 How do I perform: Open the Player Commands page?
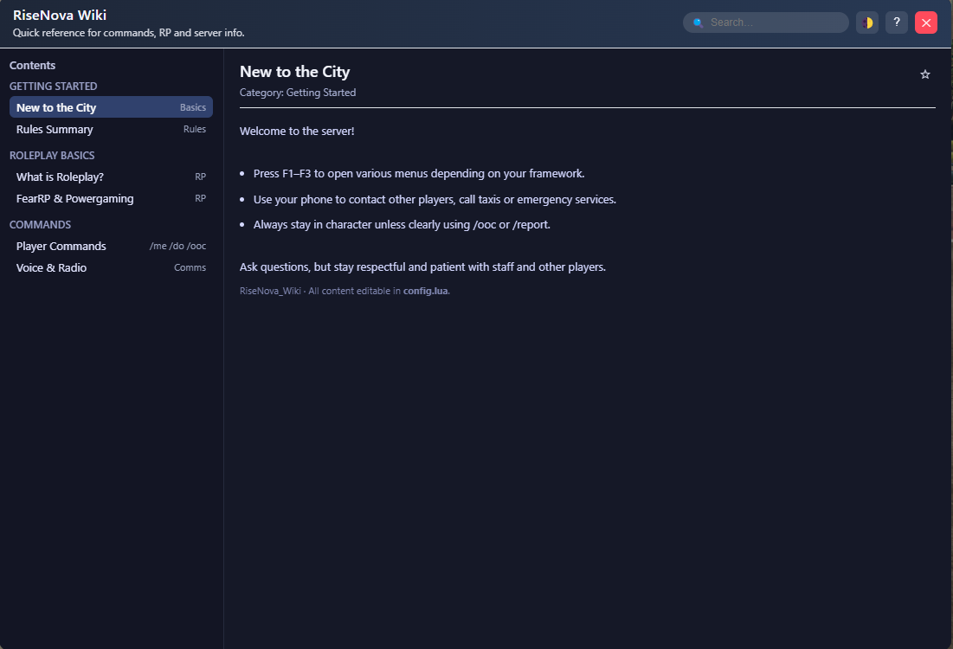pyautogui.click(x=61, y=245)
